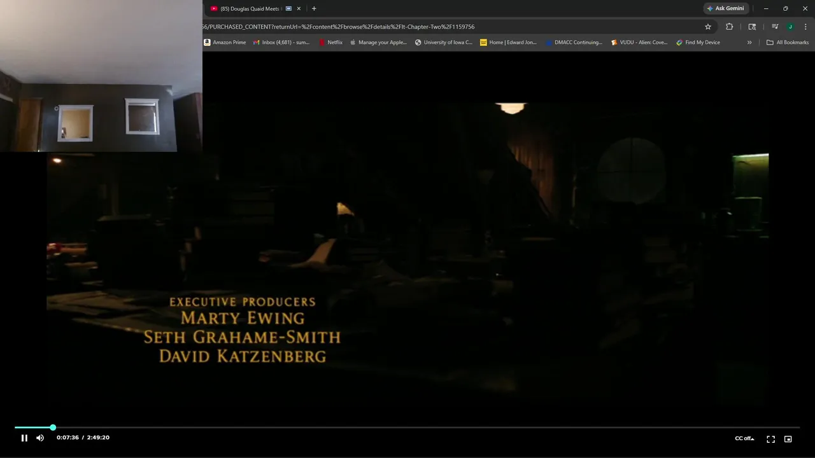Open Amazon Prime bookmark
815x458 pixels.
(x=225, y=43)
